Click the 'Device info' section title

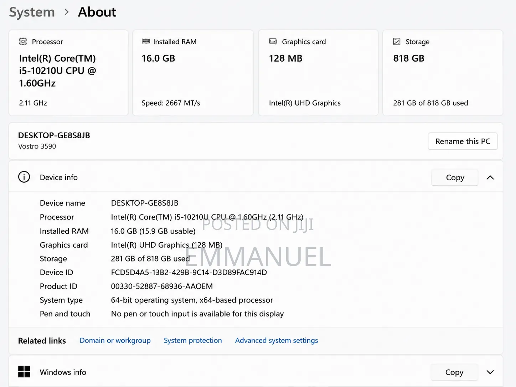click(59, 177)
